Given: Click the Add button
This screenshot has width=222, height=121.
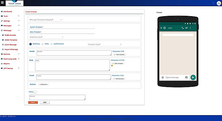Looking at the screenshot, I should [x=45, y=102].
